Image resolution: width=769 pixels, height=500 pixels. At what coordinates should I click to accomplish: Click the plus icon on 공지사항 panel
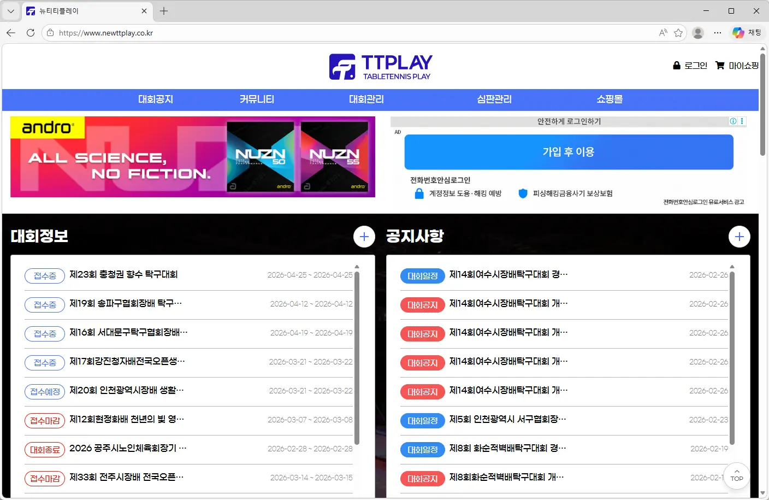tap(739, 237)
